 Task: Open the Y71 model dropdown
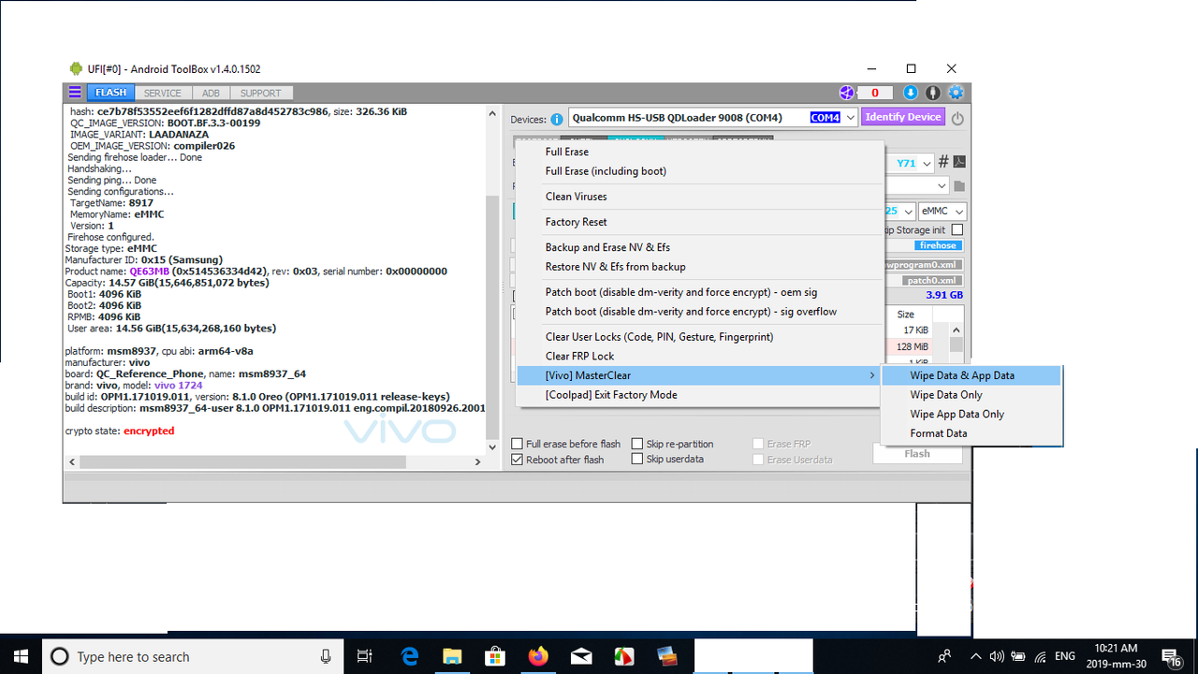927,163
